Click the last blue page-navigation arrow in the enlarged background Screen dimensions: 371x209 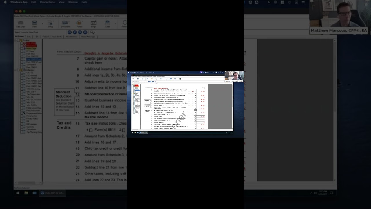coord(85,32)
